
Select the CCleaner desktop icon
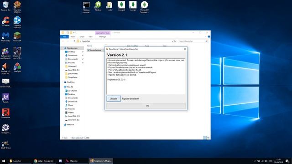[x=6, y=21]
